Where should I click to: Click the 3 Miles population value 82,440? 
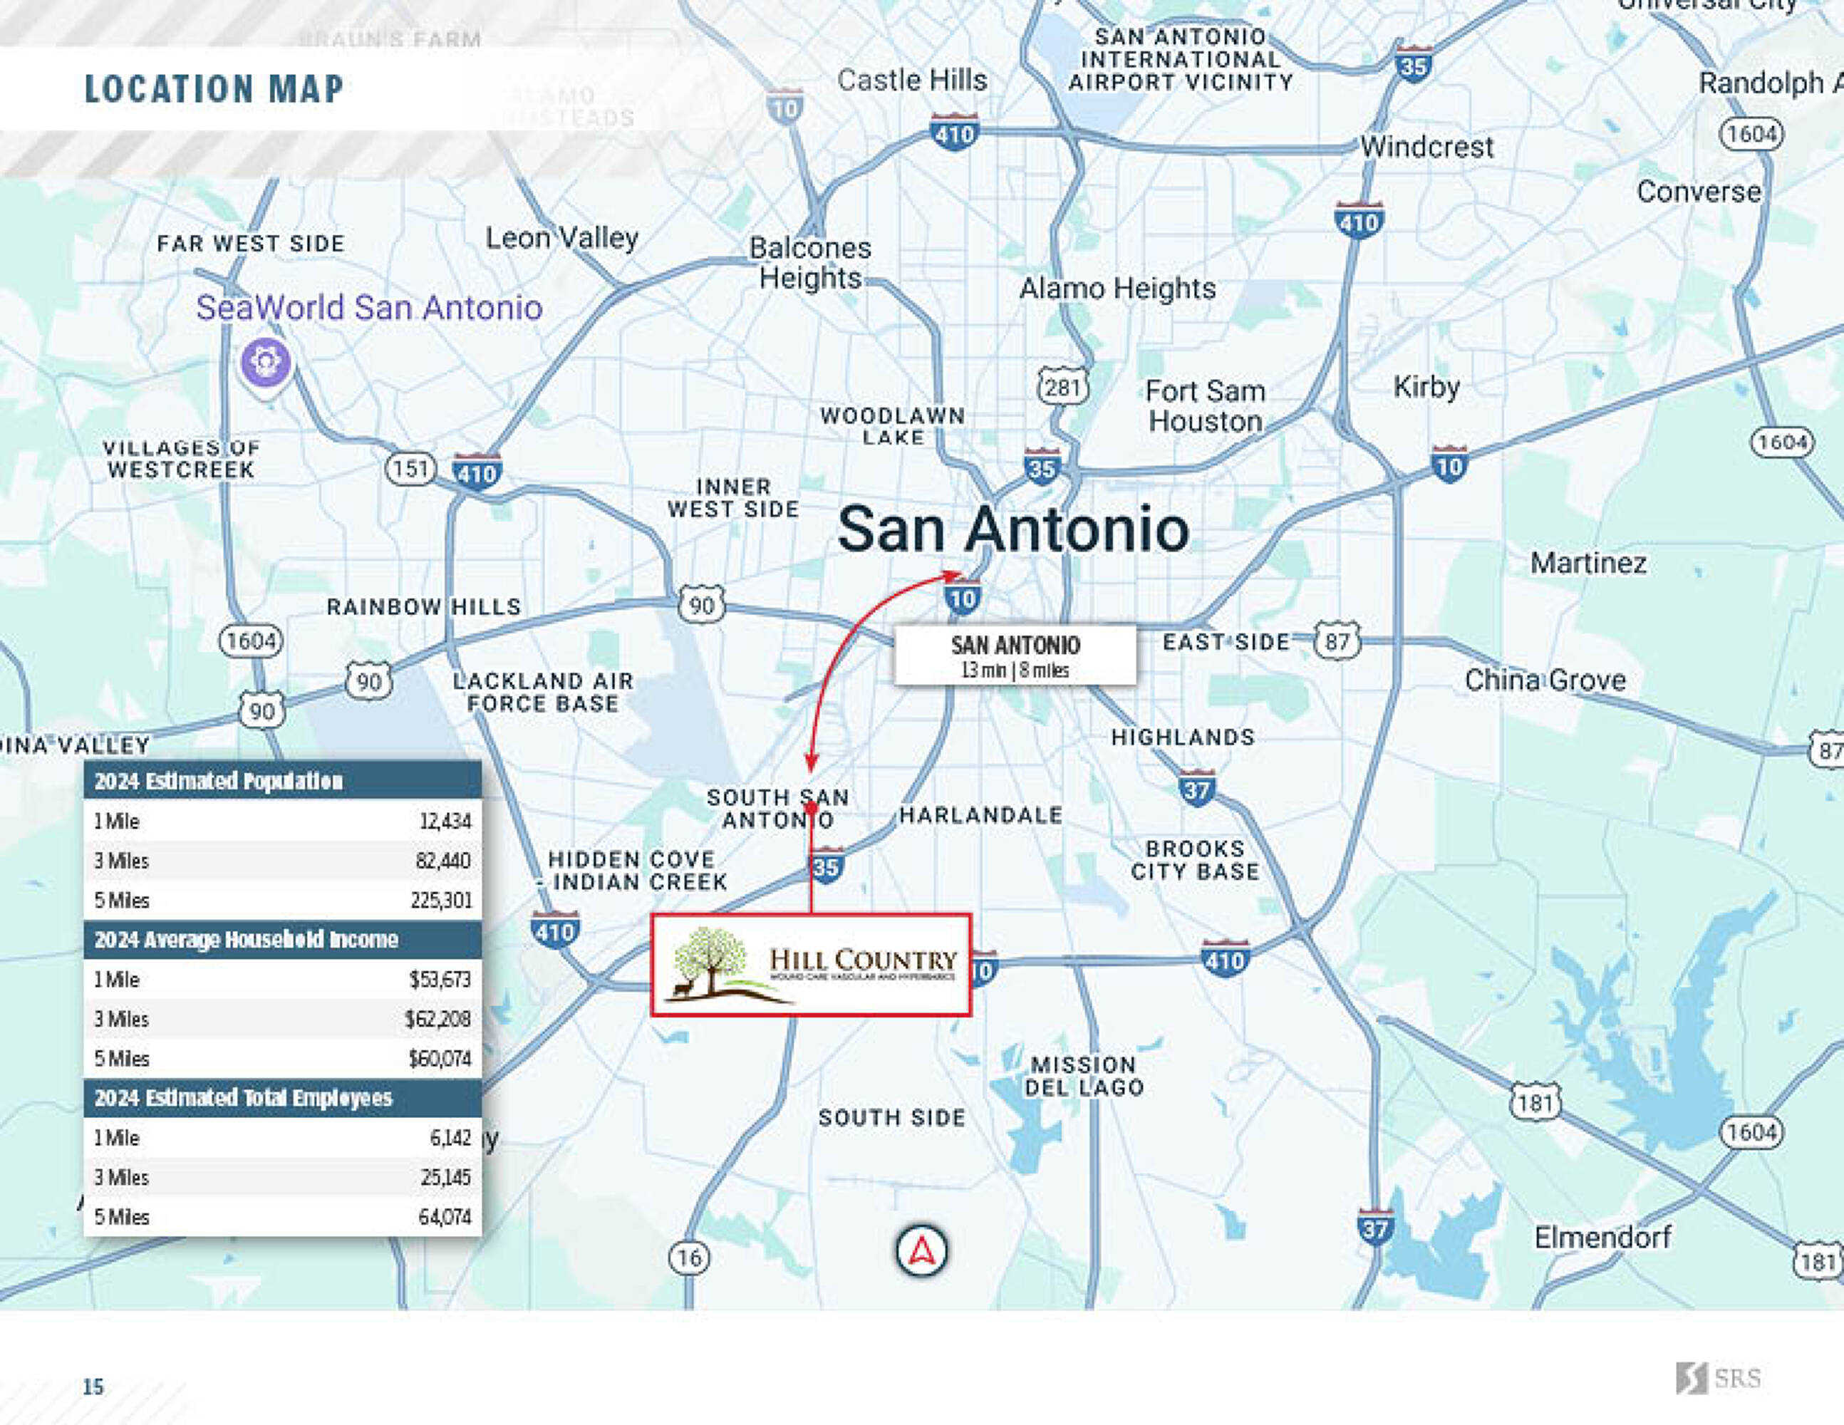[443, 860]
